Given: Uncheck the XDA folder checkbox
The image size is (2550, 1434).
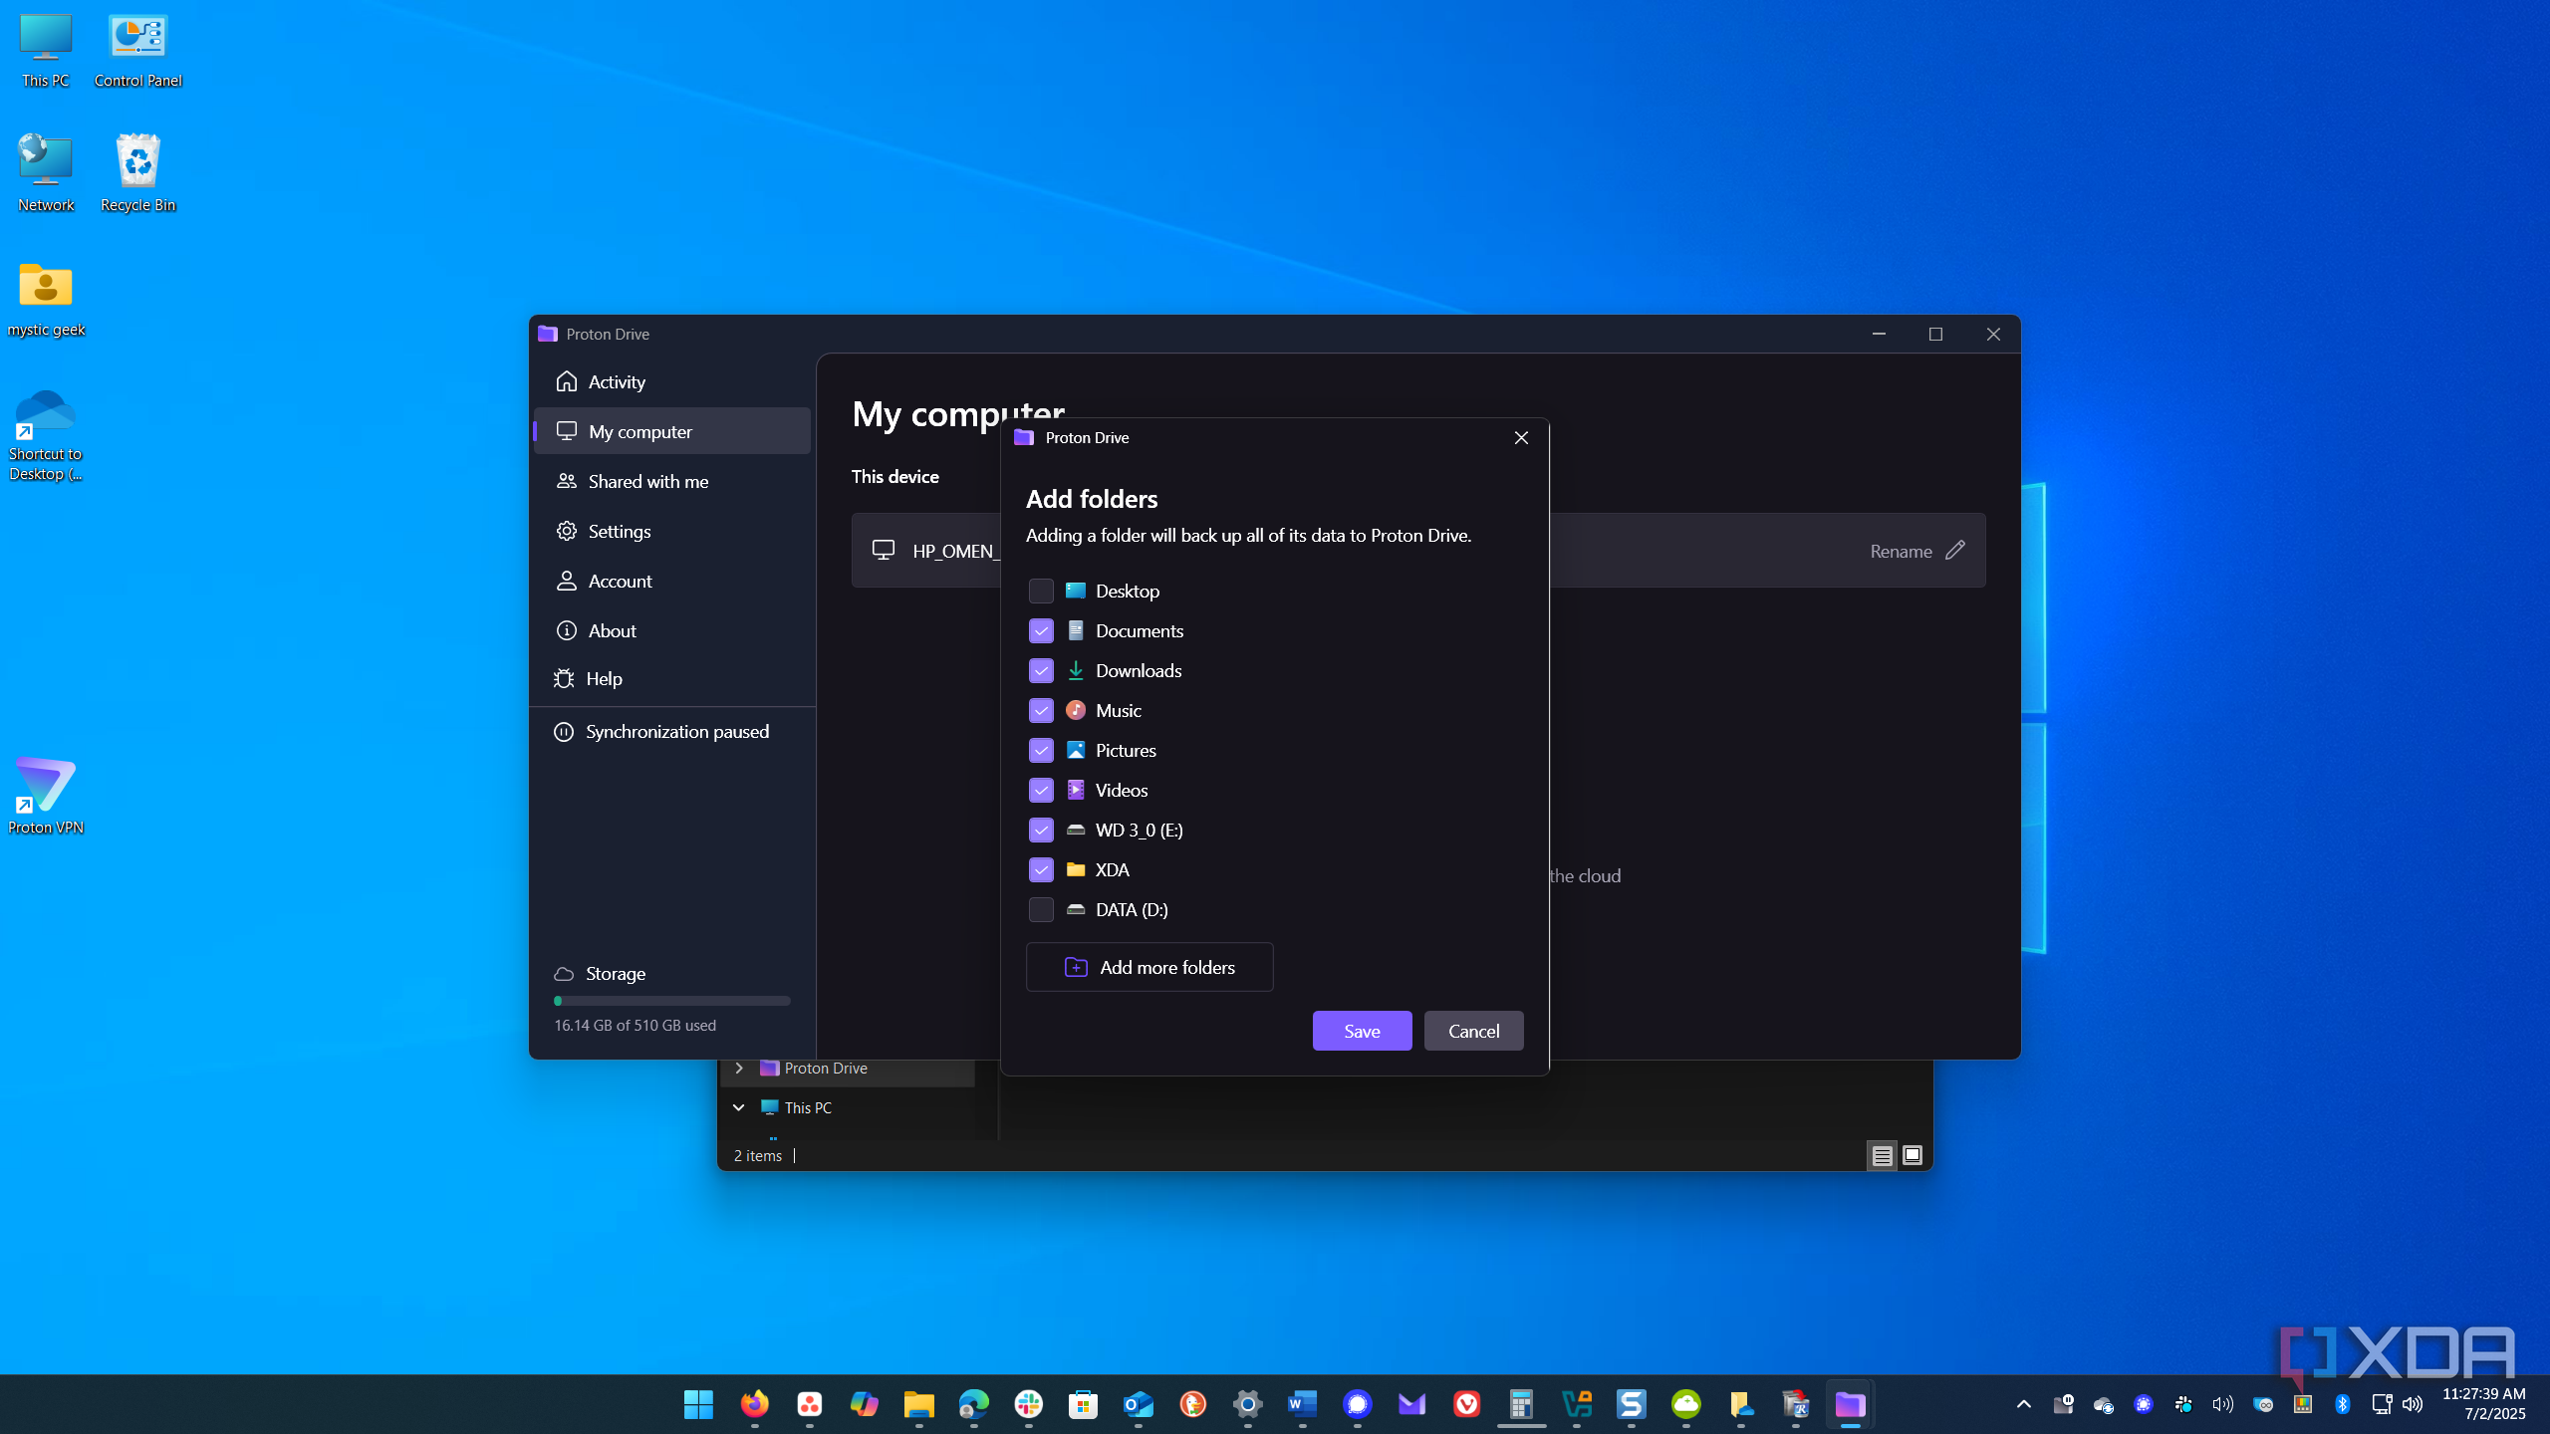Looking at the screenshot, I should pos(1041,869).
